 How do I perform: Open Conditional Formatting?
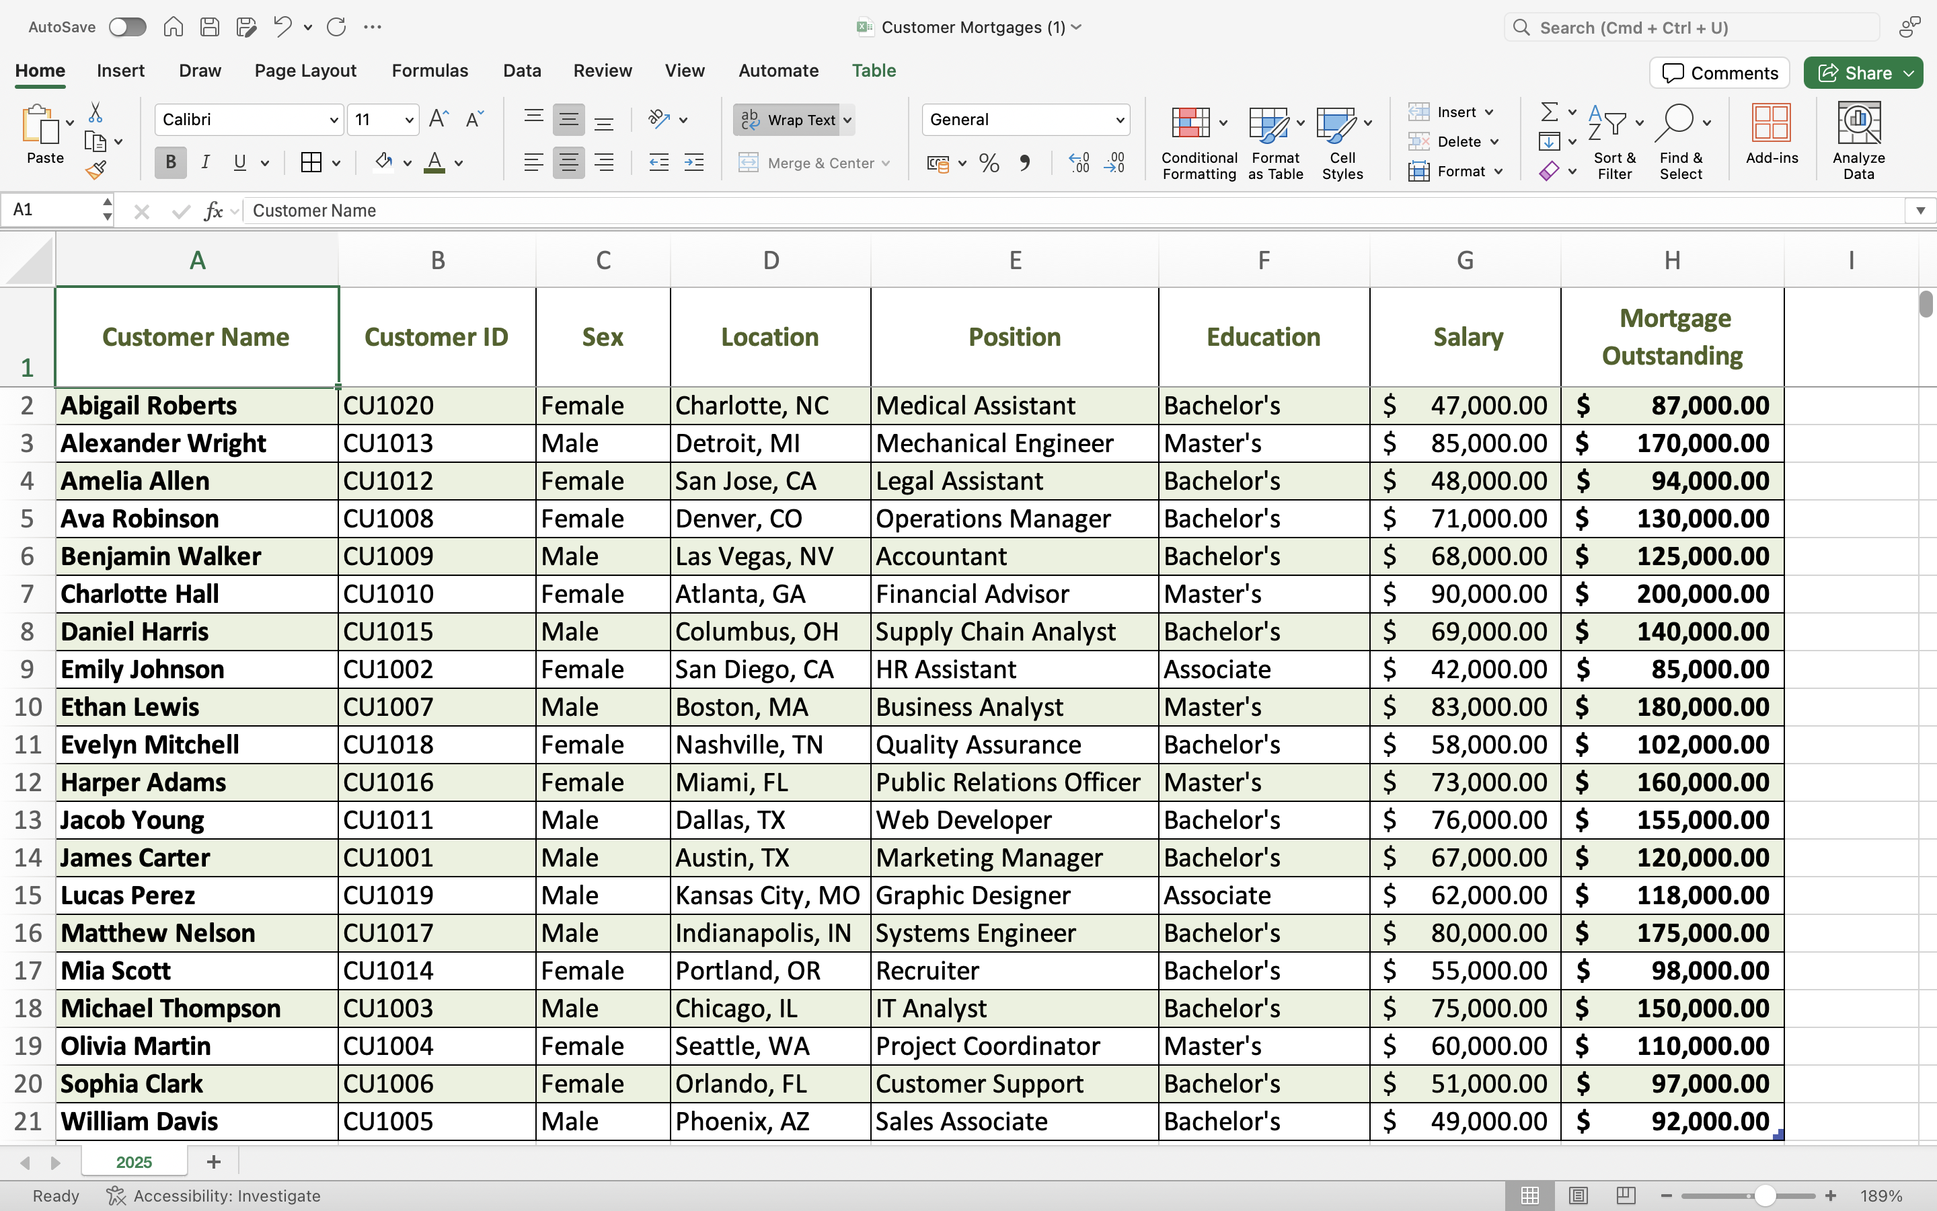1199,143
